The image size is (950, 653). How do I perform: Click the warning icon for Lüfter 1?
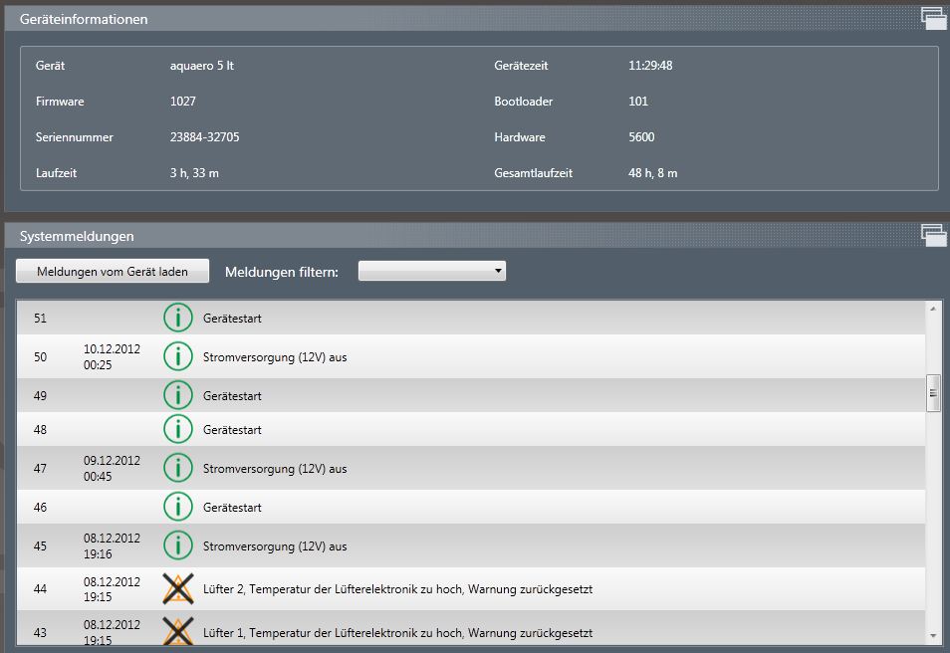[x=177, y=631]
